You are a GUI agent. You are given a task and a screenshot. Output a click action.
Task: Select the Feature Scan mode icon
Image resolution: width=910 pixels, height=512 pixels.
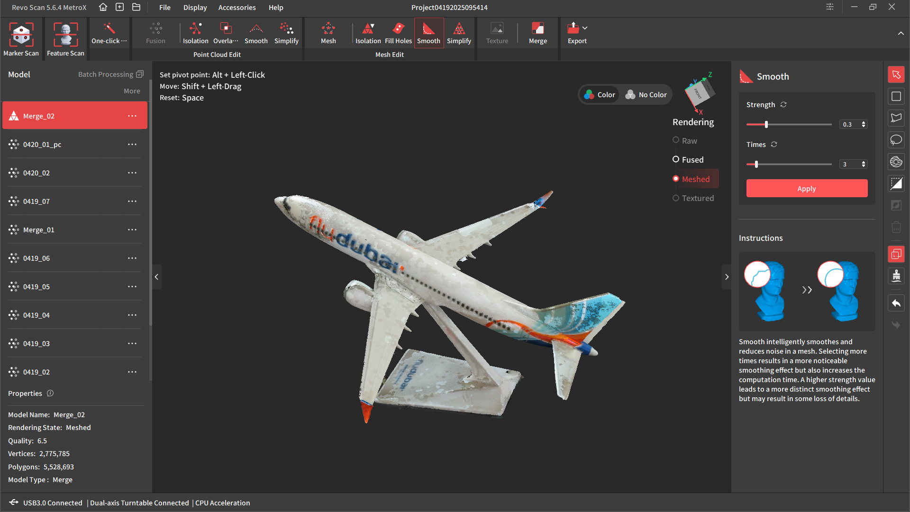[x=65, y=35]
